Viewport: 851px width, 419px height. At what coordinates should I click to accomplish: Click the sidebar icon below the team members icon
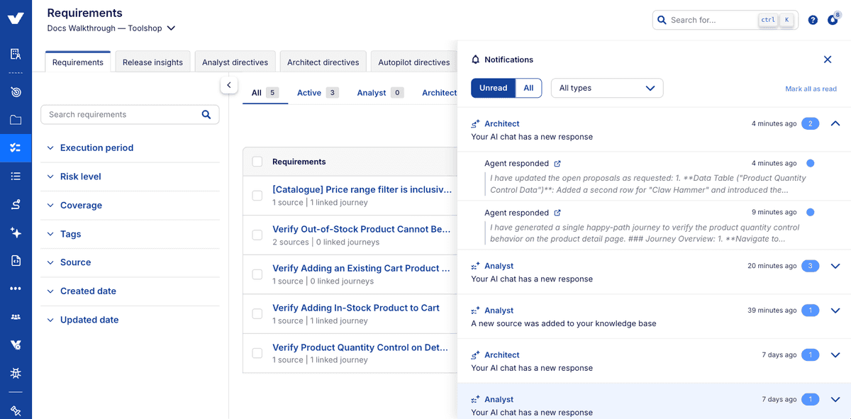pyautogui.click(x=16, y=345)
